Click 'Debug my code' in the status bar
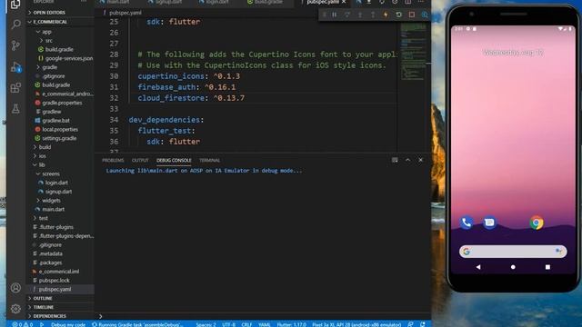 coord(68,324)
